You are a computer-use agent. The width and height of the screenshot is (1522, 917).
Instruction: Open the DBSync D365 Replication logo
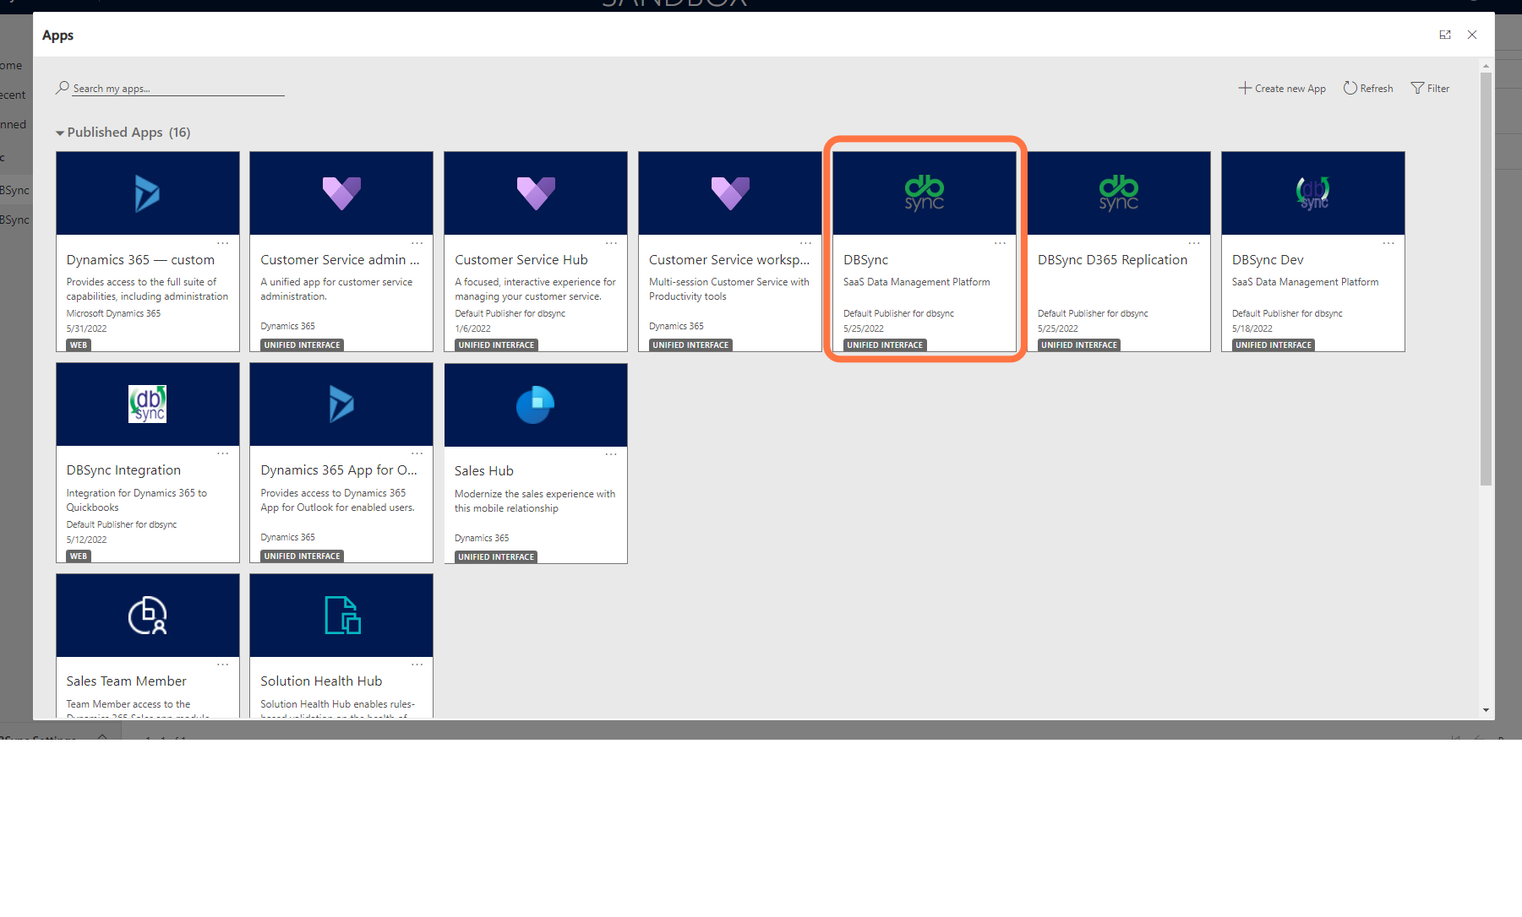(x=1119, y=193)
